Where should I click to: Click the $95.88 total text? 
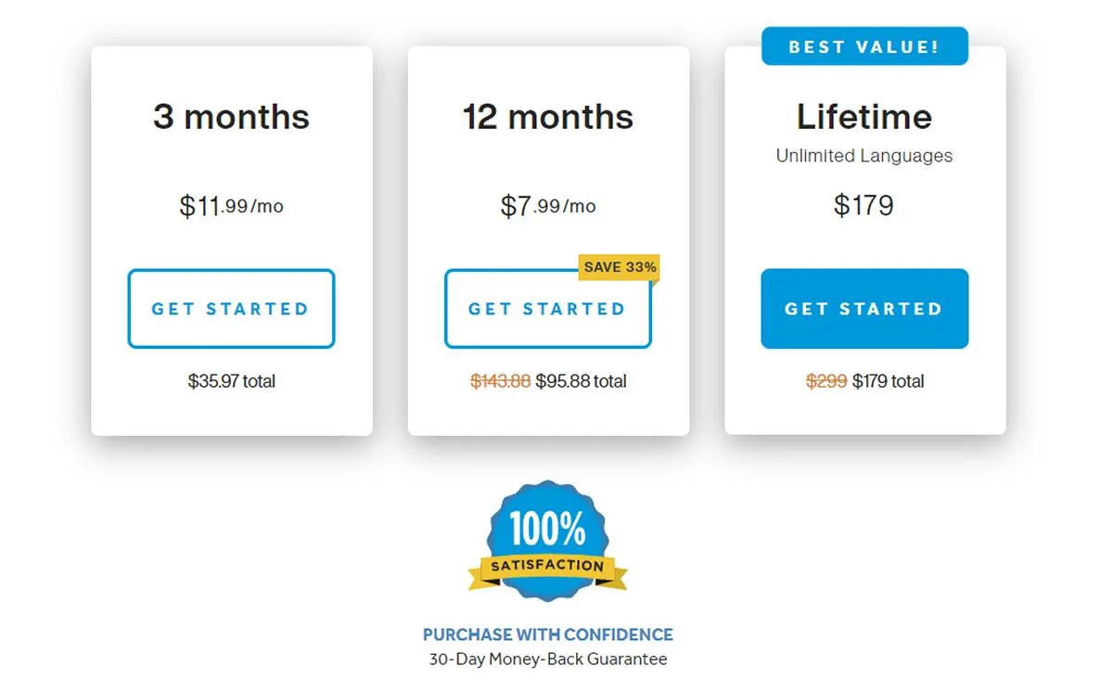[x=582, y=381]
